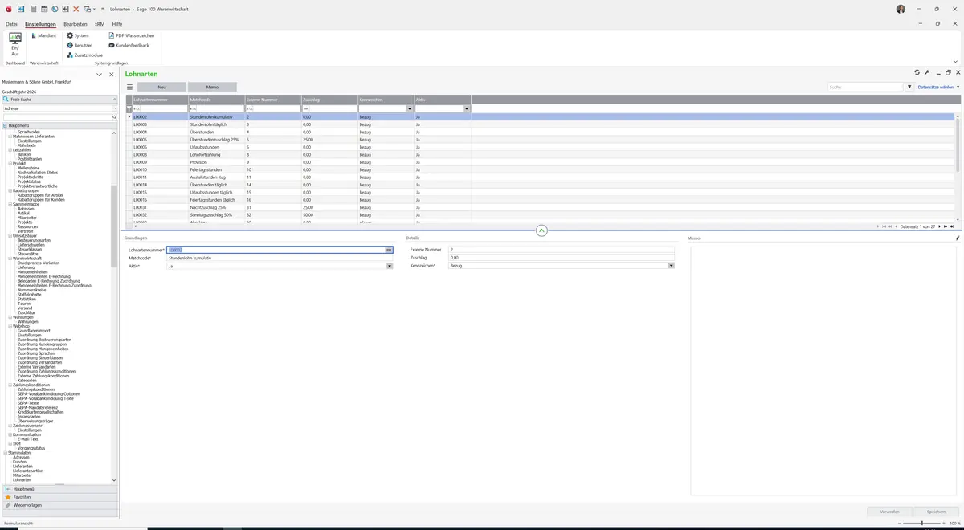Open the wrench tools for Lohnarten

pyautogui.click(x=927, y=72)
